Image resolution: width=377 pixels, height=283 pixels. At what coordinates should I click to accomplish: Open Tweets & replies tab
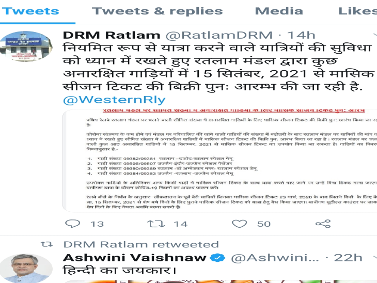(157, 11)
